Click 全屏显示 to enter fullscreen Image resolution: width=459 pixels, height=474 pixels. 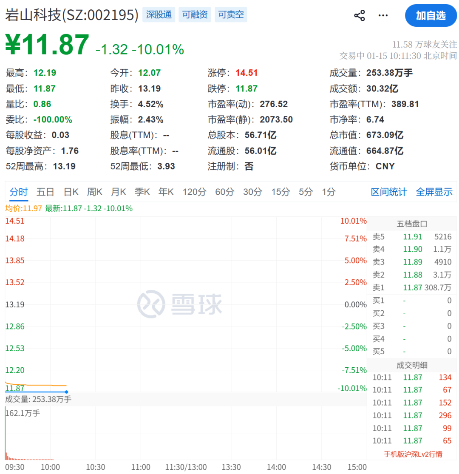pos(434,192)
